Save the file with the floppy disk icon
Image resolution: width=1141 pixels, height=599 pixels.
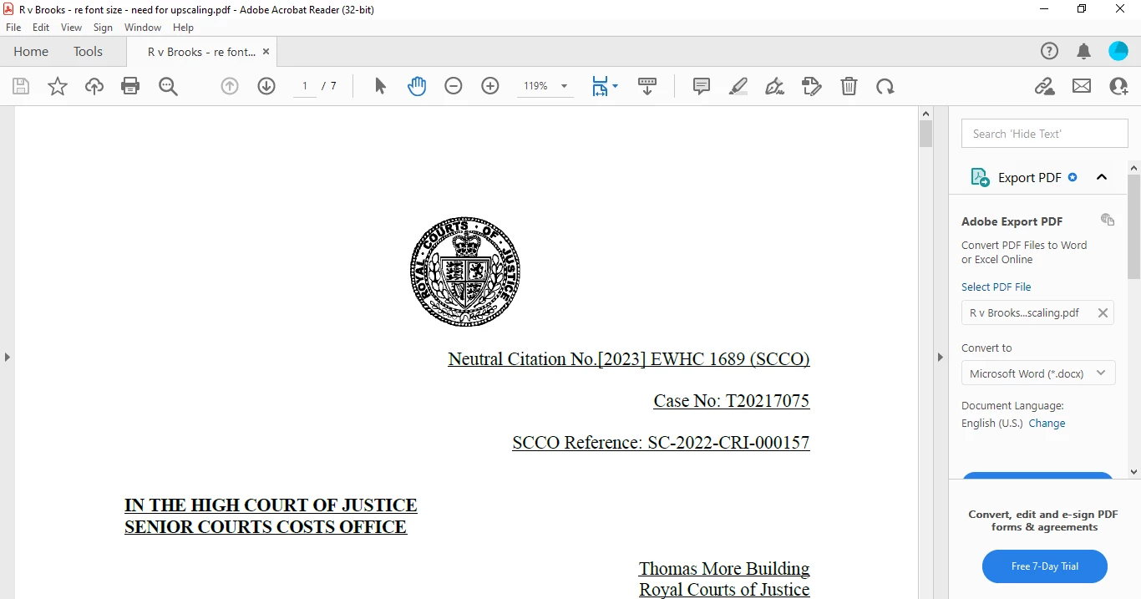pos(21,86)
